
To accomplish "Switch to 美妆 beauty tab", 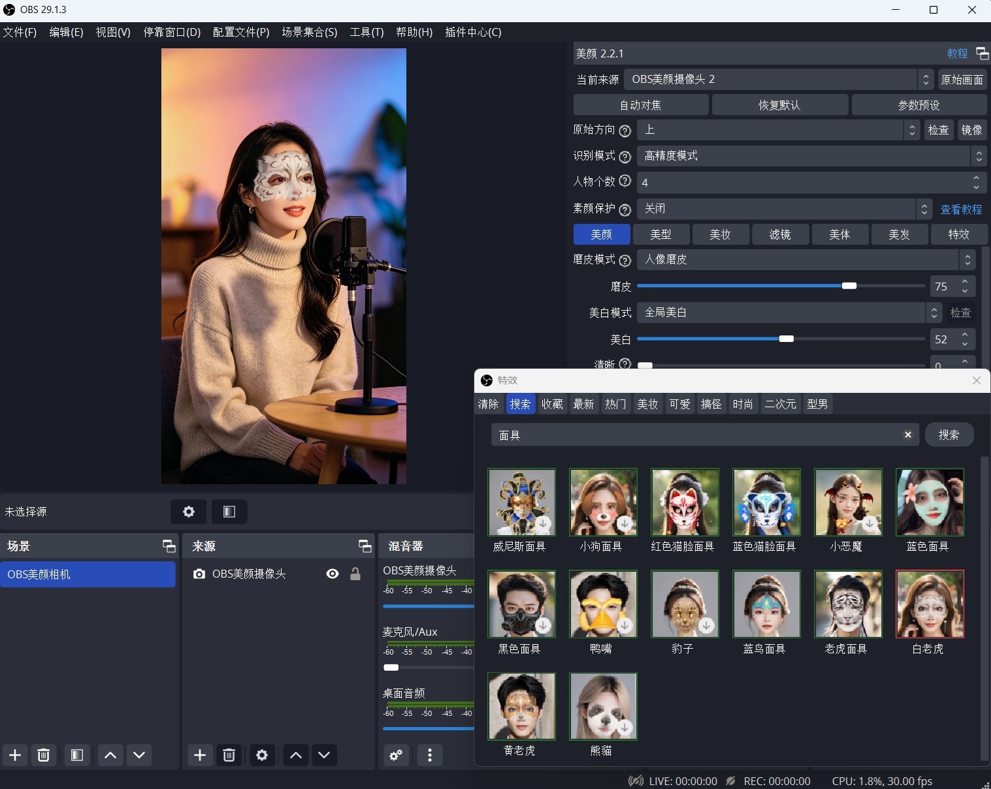I will tap(720, 234).
